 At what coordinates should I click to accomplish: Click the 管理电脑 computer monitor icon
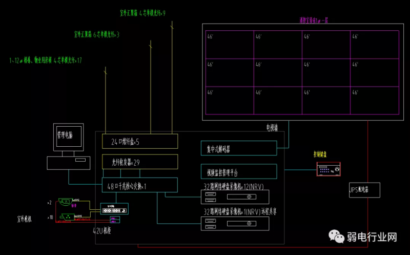[x=68, y=138]
